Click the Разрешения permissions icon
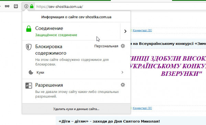 point(28,86)
